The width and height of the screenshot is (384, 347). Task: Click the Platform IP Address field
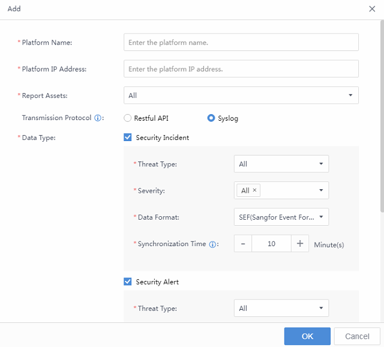(x=241, y=69)
